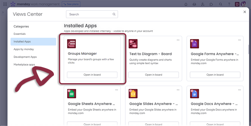251x126 pixels.
Task: Click the Google Sheets Anywhere app icon
Action: pos(71,94)
